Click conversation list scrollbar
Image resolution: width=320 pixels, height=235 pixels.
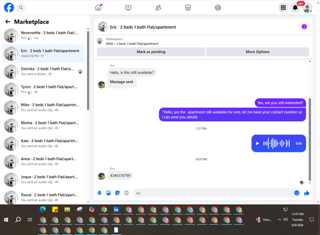88,70
